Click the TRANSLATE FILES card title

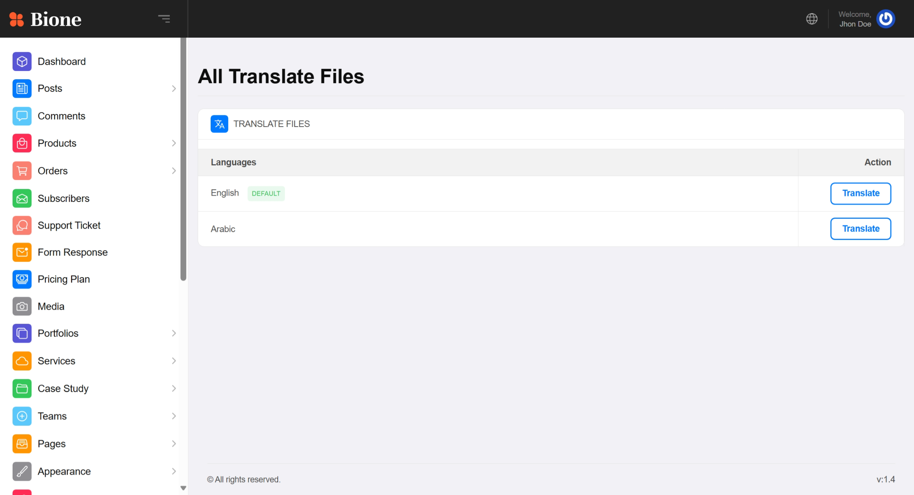(271, 124)
